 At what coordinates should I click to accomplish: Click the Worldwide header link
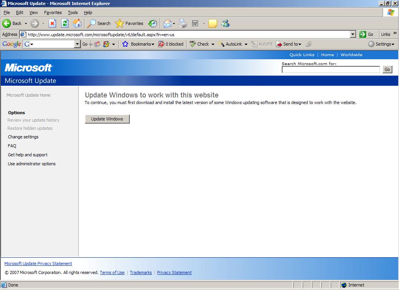(351, 55)
